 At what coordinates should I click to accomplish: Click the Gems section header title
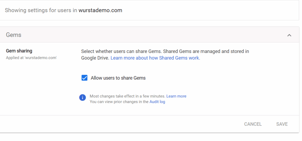point(14,35)
